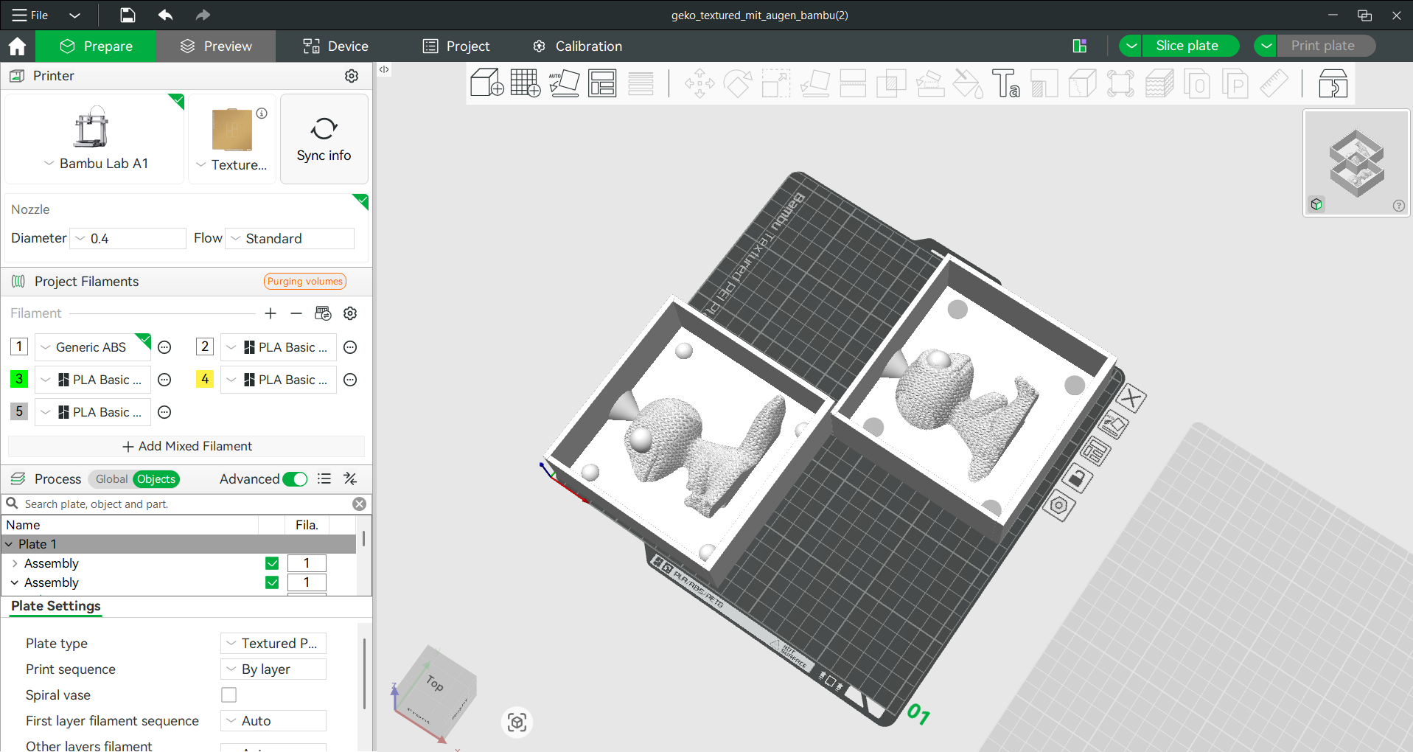This screenshot has width=1413, height=752.
Task: Toggle the Advanced mode switch
Action: point(295,479)
